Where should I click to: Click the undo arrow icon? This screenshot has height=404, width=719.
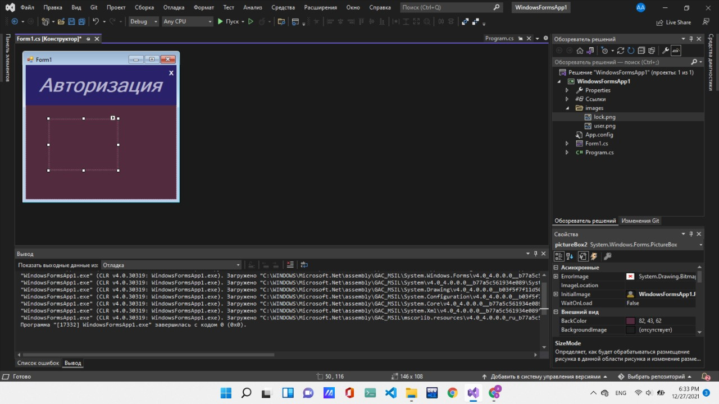[x=95, y=21]
